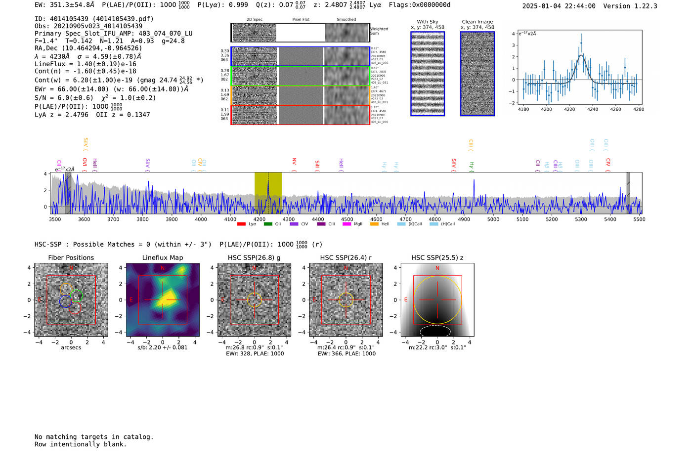Open the Fiber Positions image

click(x=71, y=300)
